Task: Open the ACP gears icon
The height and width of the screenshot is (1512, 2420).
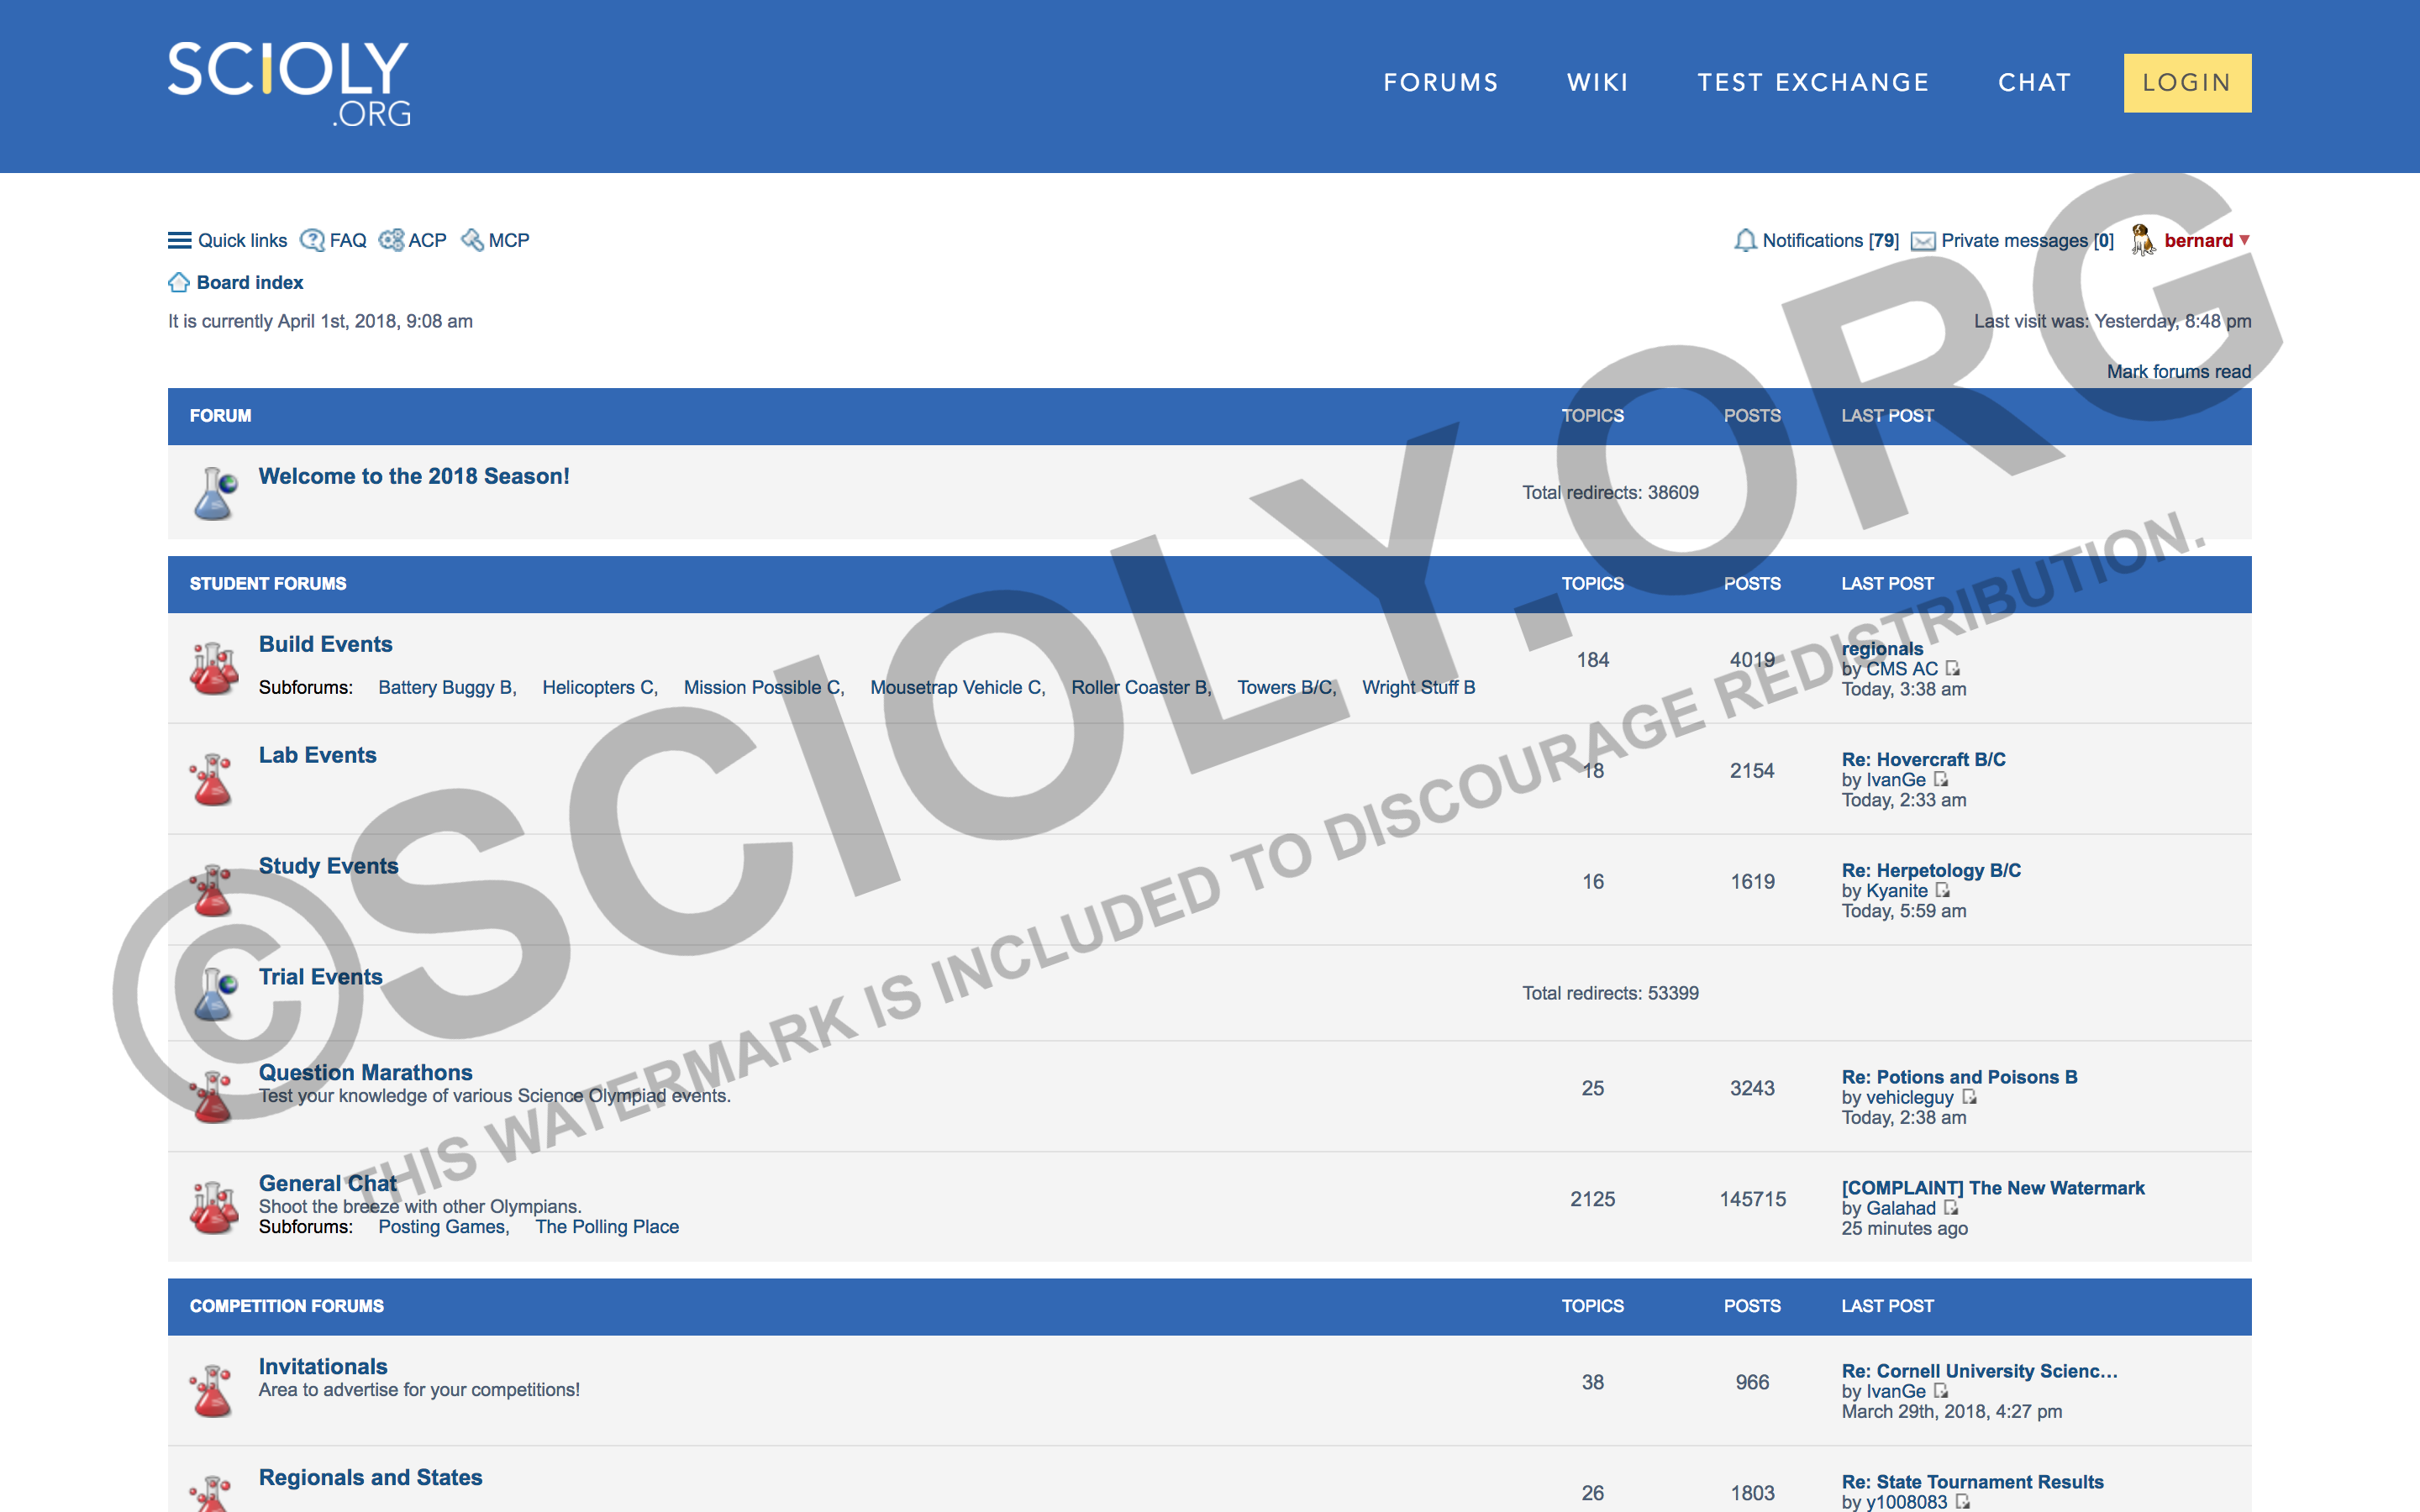Action: pos(391,240)
